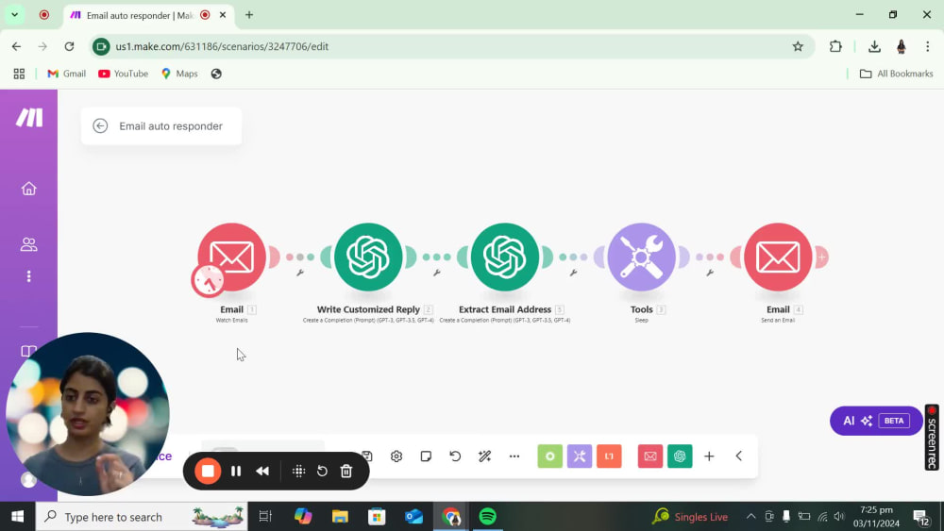
Task: Collapse the favorites with the chevron arrow
Action: coord(739,456)
